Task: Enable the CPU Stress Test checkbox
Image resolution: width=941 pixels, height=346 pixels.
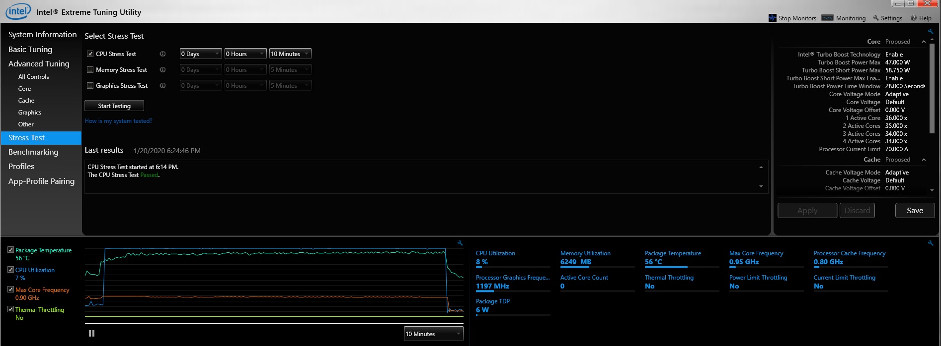Action: pos(90,54)
